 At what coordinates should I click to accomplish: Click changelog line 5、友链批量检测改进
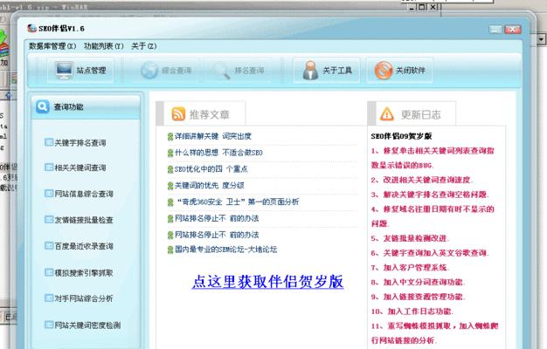tap(410, 238)
